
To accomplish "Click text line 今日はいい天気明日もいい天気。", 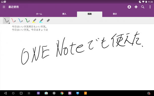I will (29, 26).
